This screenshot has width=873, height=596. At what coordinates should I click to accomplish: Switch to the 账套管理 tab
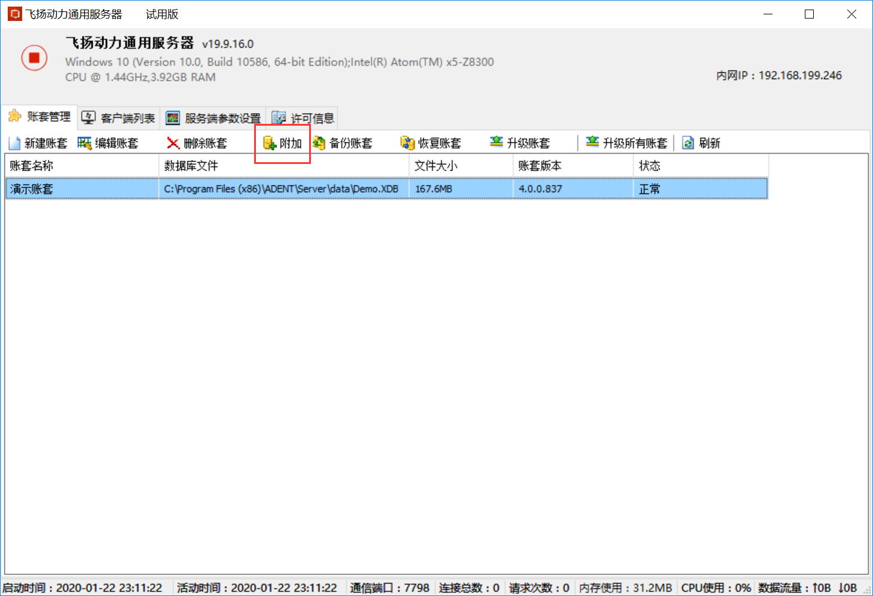point(39,117)
